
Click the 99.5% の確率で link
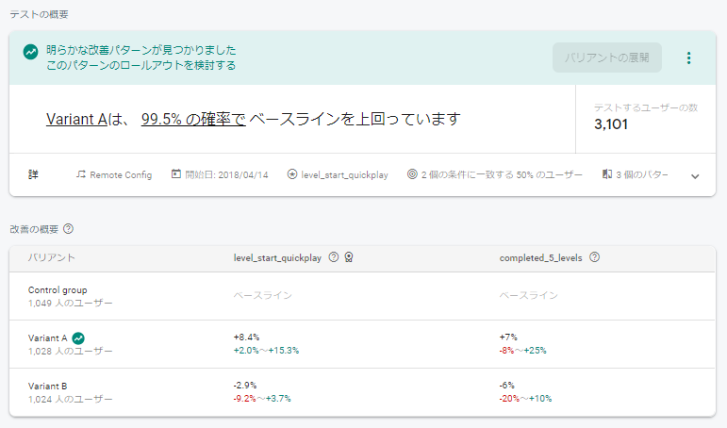(x=193, y=120)
